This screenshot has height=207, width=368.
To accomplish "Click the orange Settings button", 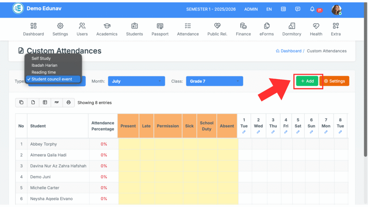I will [334, 81].
